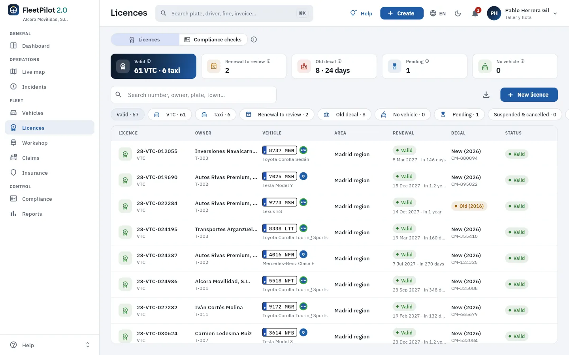Filter by VTC · 61 chip
Screen dimensions: 569x355
[x=170, y=114]
